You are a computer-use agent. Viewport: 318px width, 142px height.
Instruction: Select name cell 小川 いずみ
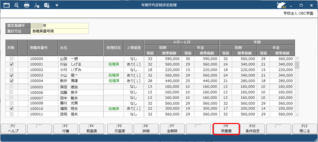coord(81,70)
